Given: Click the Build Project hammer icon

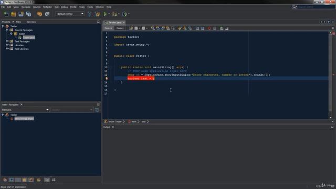Looking at the screenshot, I should [90, 14].
